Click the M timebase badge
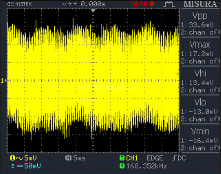The height and width of the screenshot is (174, 221). (x=68, y=158)
